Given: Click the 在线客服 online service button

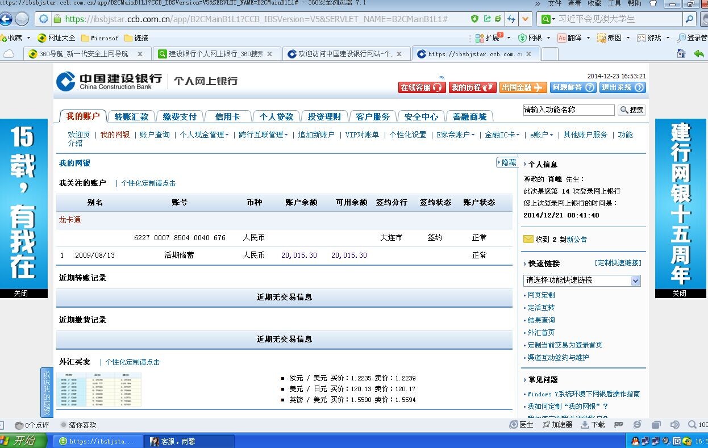Looking at the screenshot, I should 421,87.
